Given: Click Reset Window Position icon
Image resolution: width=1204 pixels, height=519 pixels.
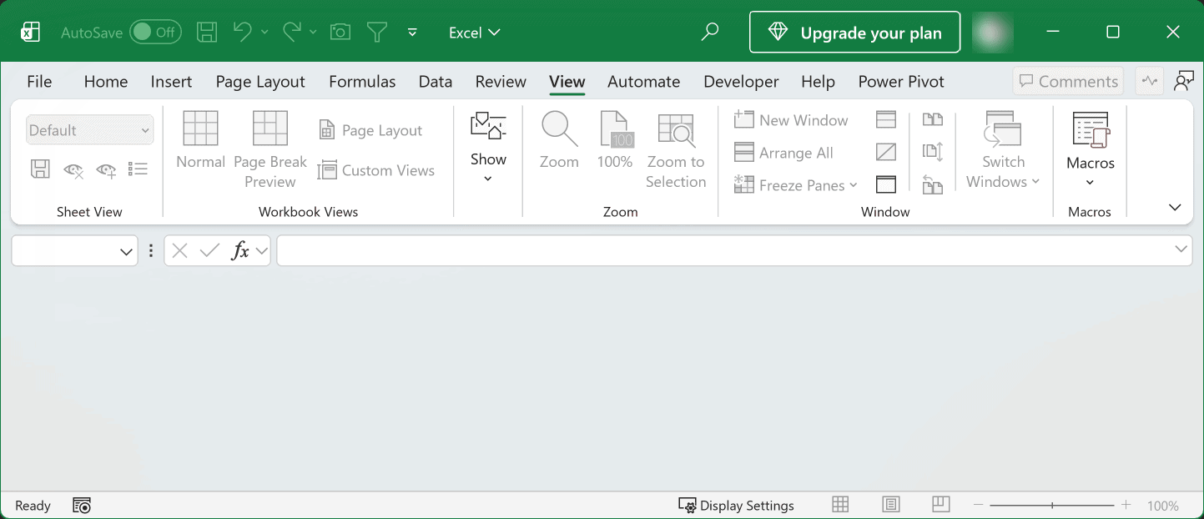Looking at the screenshot, I should [x=933, y=184].
